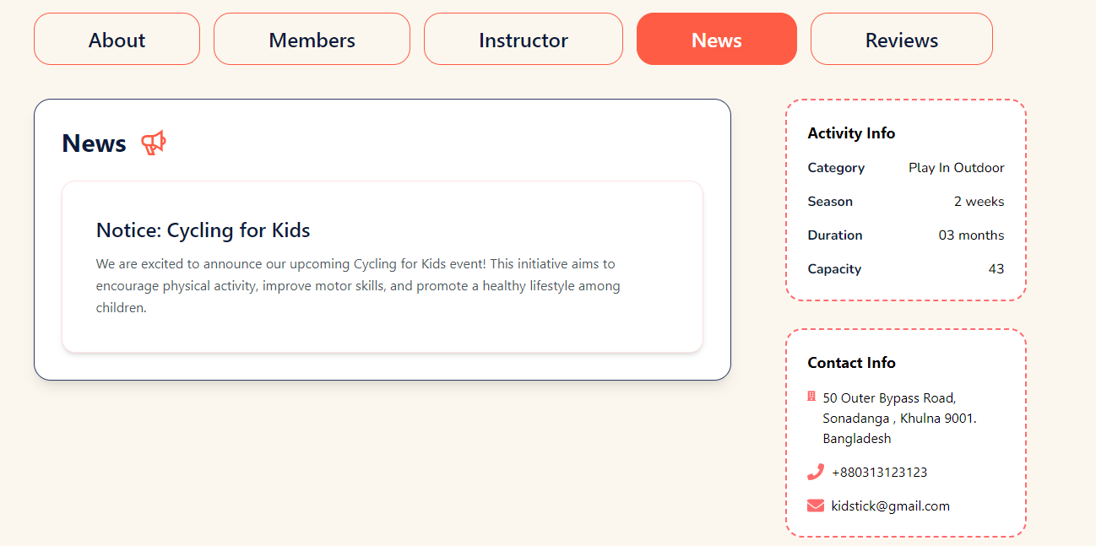This screenshot has width=1096, height=546.
Task: Go to the Reviews tab
Action: (902, 39)
